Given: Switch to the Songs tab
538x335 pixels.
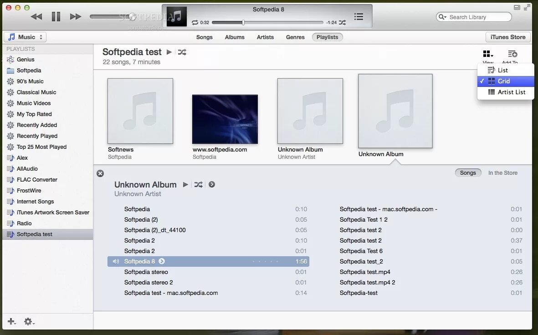Looking at the screenshot, I should 205,37.
